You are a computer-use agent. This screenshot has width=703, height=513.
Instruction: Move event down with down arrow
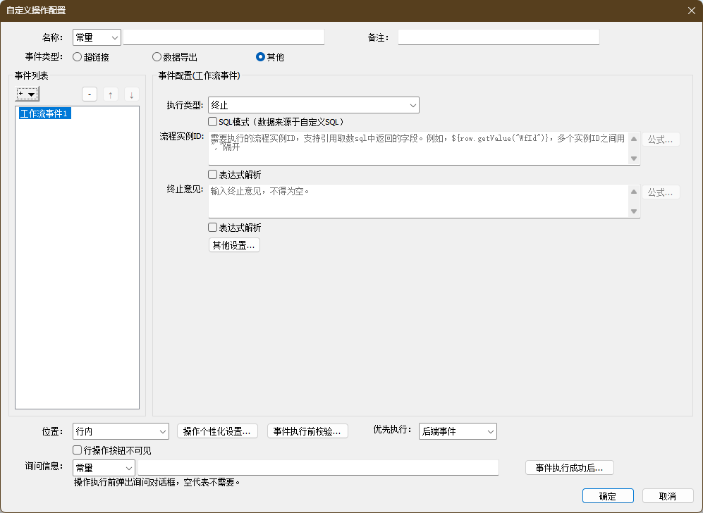point(132,94)
